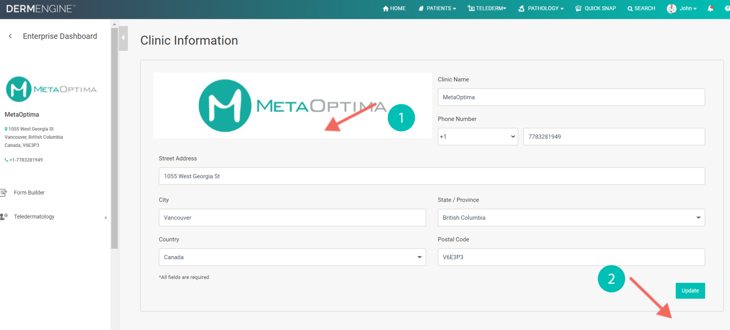
Task: Open the PATHOLOGY menu
Action: 541,8
